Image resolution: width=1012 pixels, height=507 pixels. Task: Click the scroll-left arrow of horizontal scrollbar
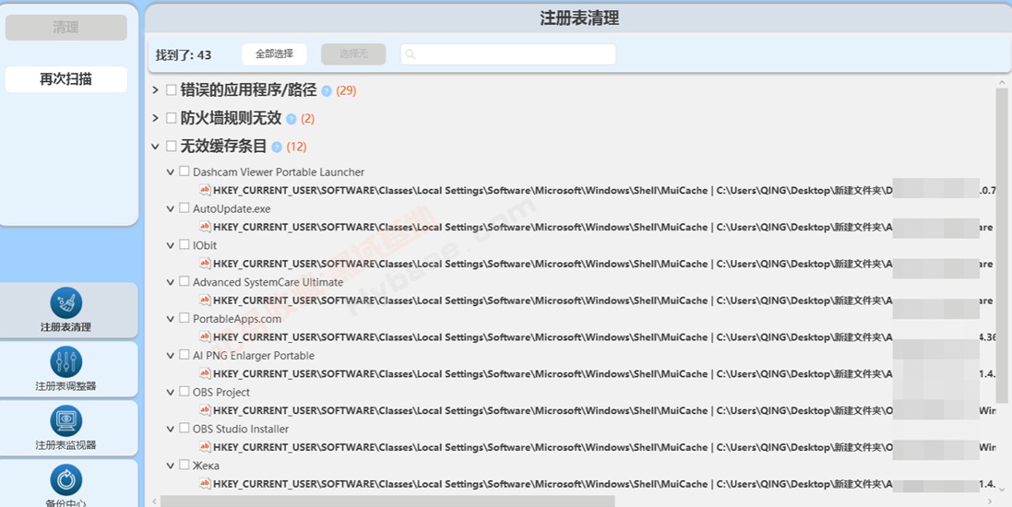(x=154, y=501)
